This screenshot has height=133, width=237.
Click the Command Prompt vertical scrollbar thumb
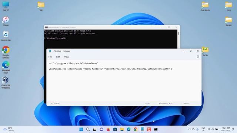click(x=178, y=33)
